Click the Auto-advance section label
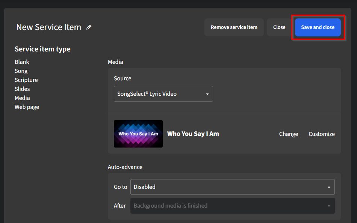The image size is (357, 223). (x=125, y=167)
